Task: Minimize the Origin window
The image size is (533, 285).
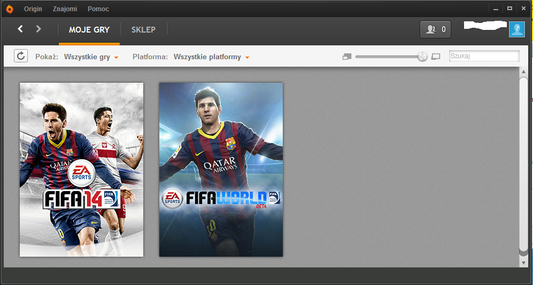Action: pyautogui.click(x=496, y=9)
